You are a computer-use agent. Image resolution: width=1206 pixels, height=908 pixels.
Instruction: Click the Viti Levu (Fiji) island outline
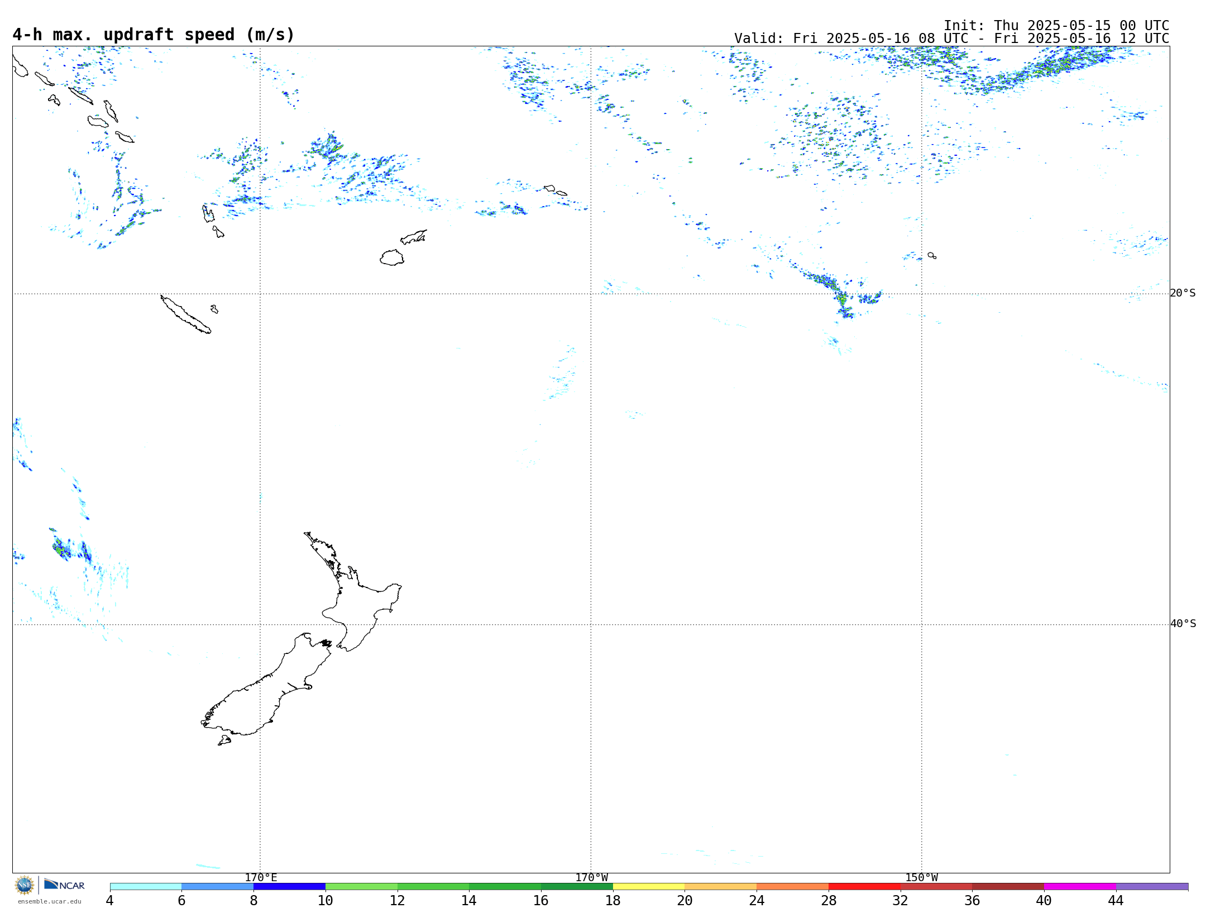point(392,257)
